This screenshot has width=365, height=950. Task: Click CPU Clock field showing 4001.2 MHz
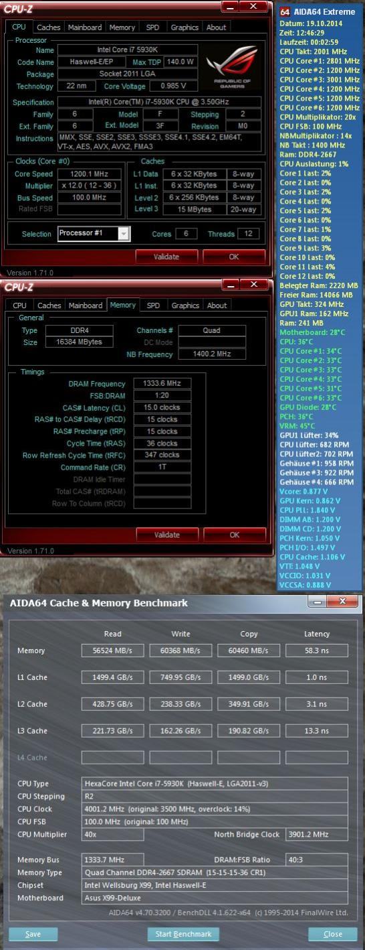click(x=215, y=809)
